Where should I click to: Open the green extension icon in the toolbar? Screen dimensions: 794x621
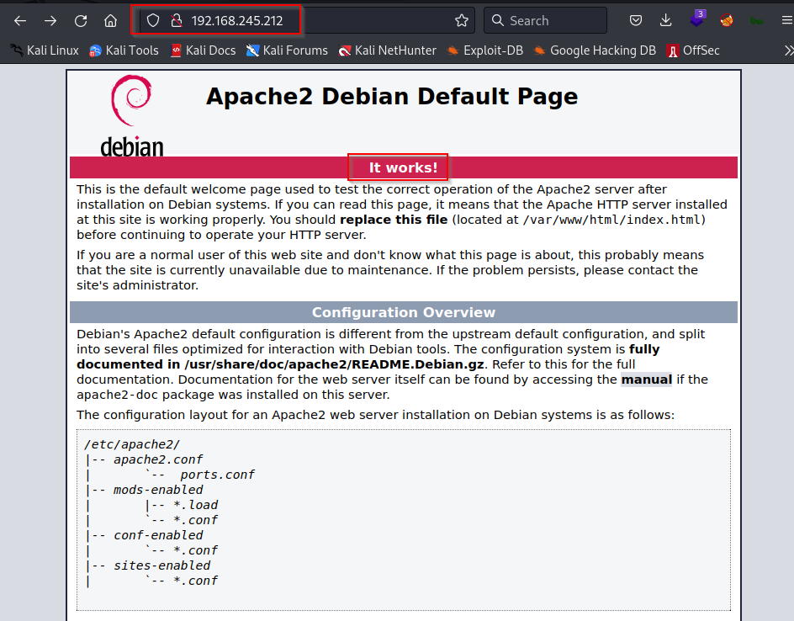click(756, 21)
